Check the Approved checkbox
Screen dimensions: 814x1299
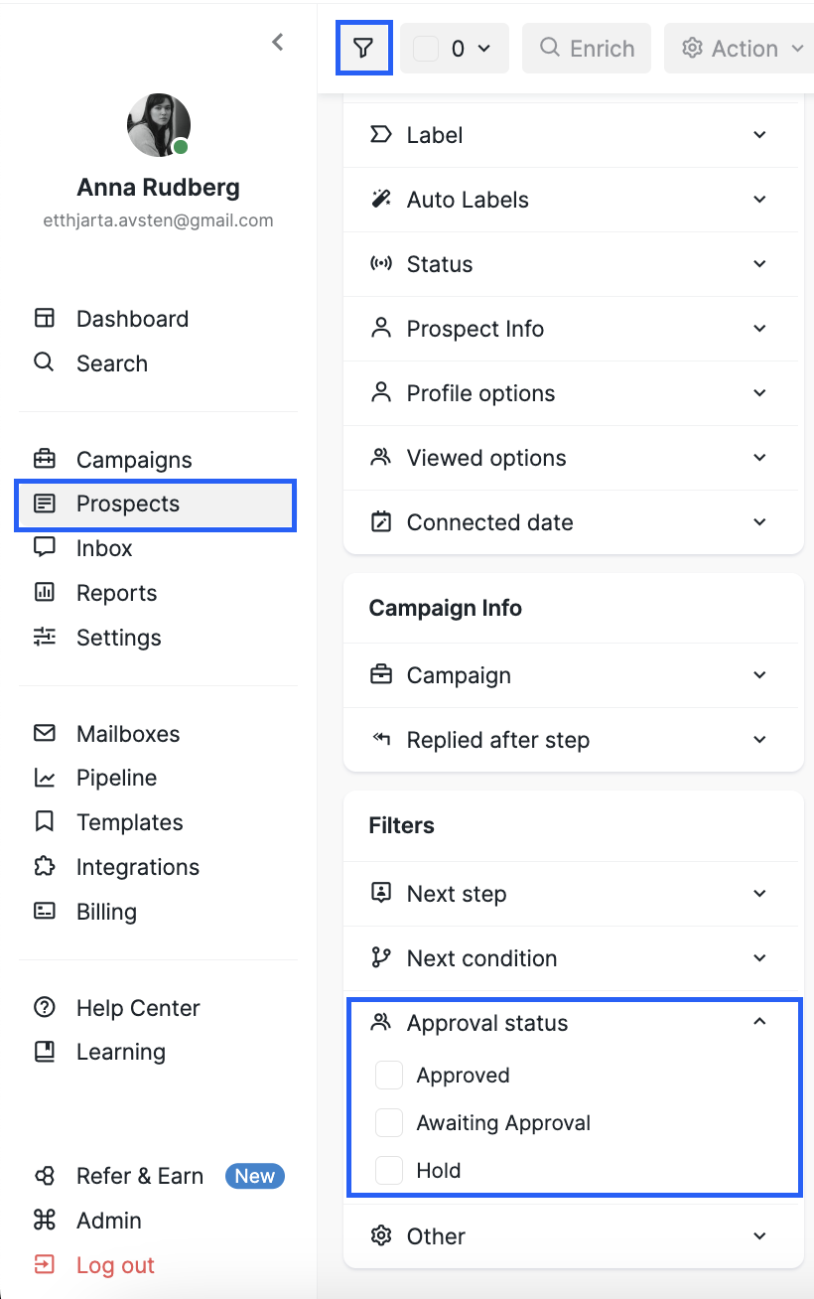(389, 1076)
